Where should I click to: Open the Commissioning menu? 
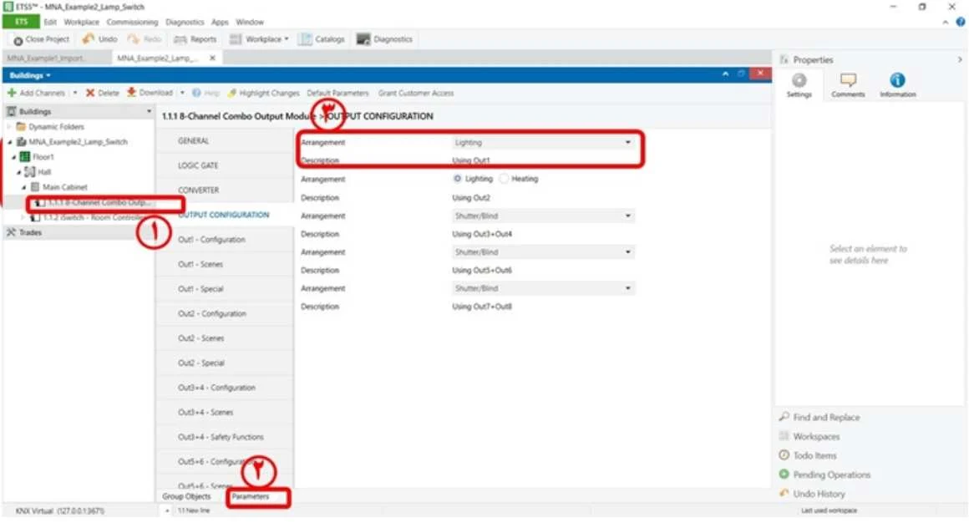[x=132, y=22]
